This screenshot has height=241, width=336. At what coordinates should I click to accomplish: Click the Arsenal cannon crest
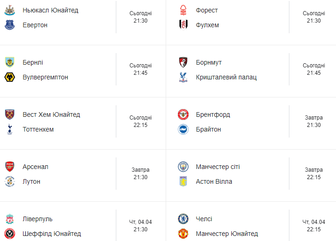pyautogui.click(x=10, y=167)
